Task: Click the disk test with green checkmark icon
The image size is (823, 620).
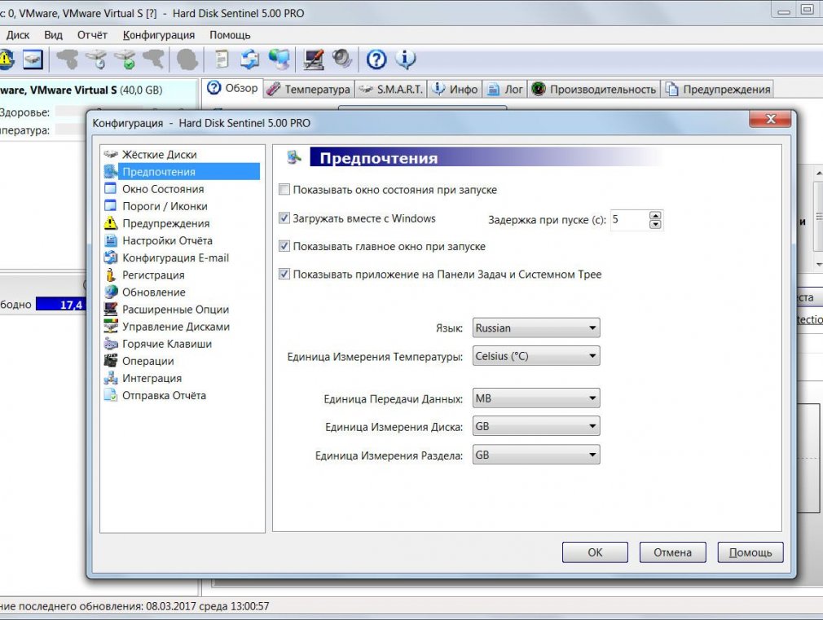Action: coord(125,59)
